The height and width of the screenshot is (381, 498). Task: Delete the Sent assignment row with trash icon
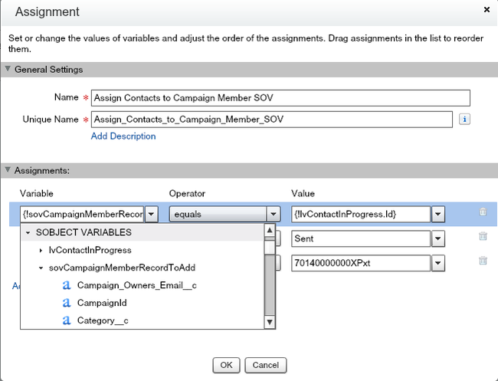tap(482, 238)
